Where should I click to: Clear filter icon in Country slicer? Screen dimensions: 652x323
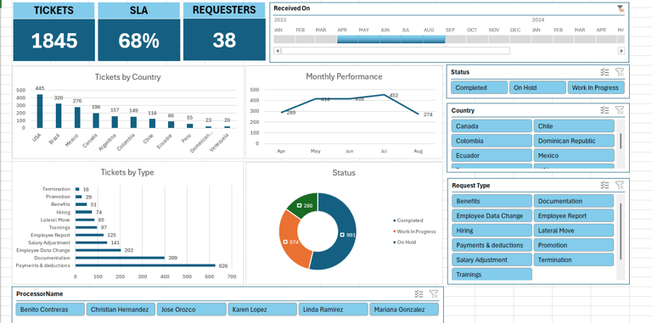(x=620, y=110)
